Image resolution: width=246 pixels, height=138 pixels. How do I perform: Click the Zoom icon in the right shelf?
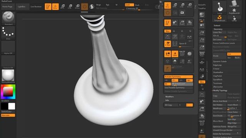202,33
